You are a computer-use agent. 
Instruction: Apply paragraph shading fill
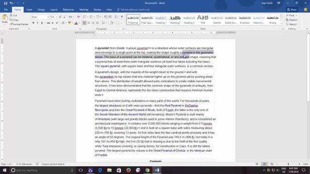[111, 23]
